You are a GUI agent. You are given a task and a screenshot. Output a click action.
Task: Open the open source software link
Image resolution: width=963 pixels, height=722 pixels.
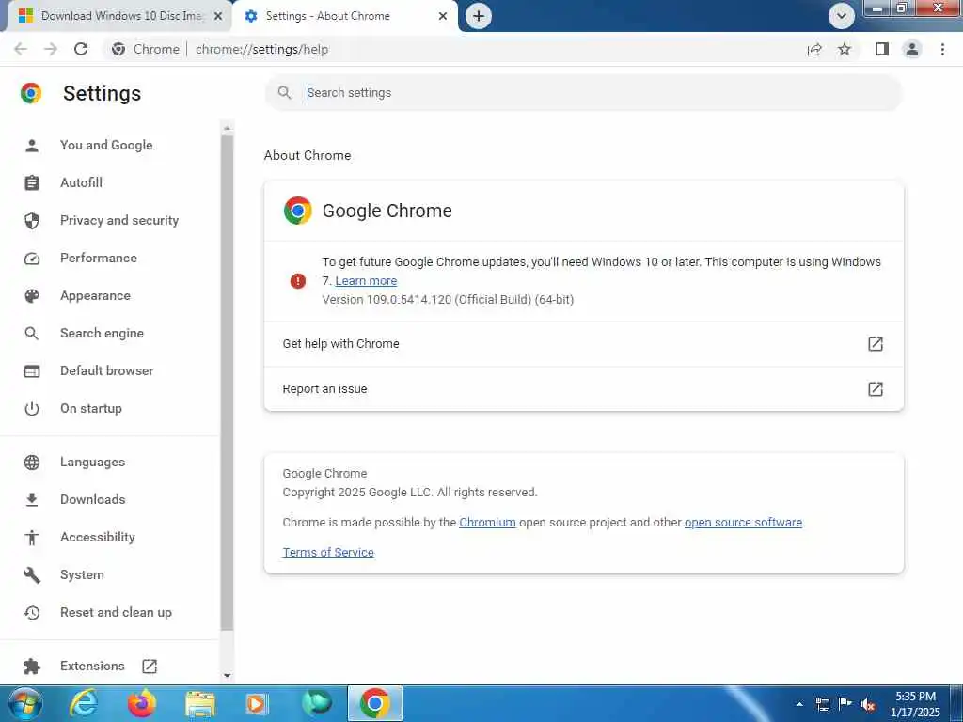pos(743,522)
